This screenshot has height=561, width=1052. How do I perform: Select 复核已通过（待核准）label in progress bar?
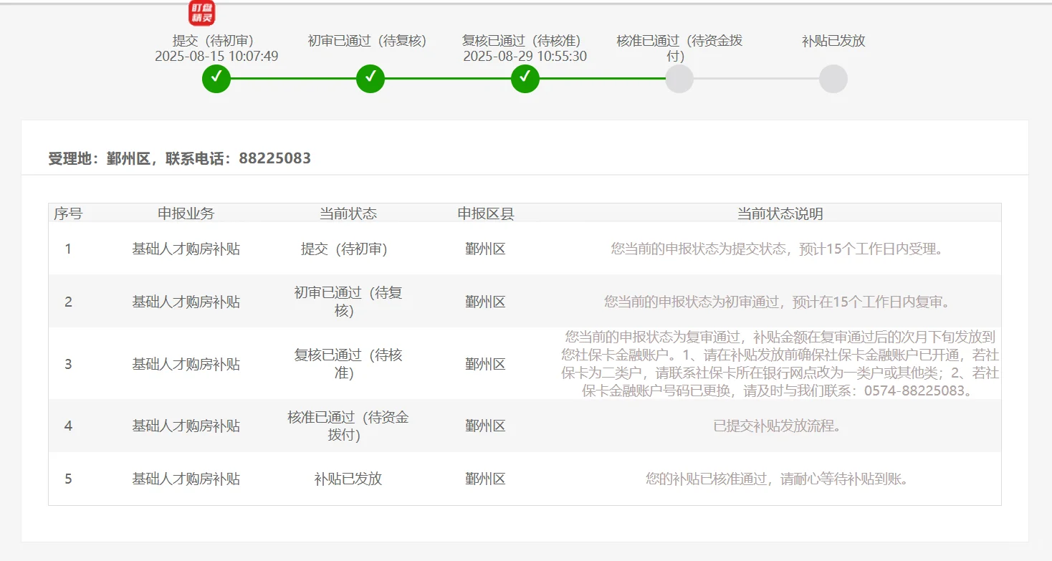coord(525,41)
